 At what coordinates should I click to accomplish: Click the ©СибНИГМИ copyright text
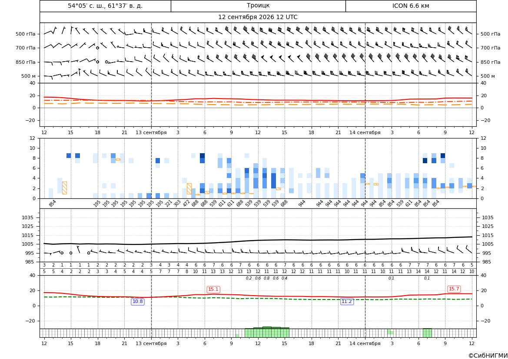pos(488,356)
